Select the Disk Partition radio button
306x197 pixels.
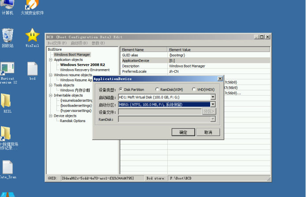(121, 89)
